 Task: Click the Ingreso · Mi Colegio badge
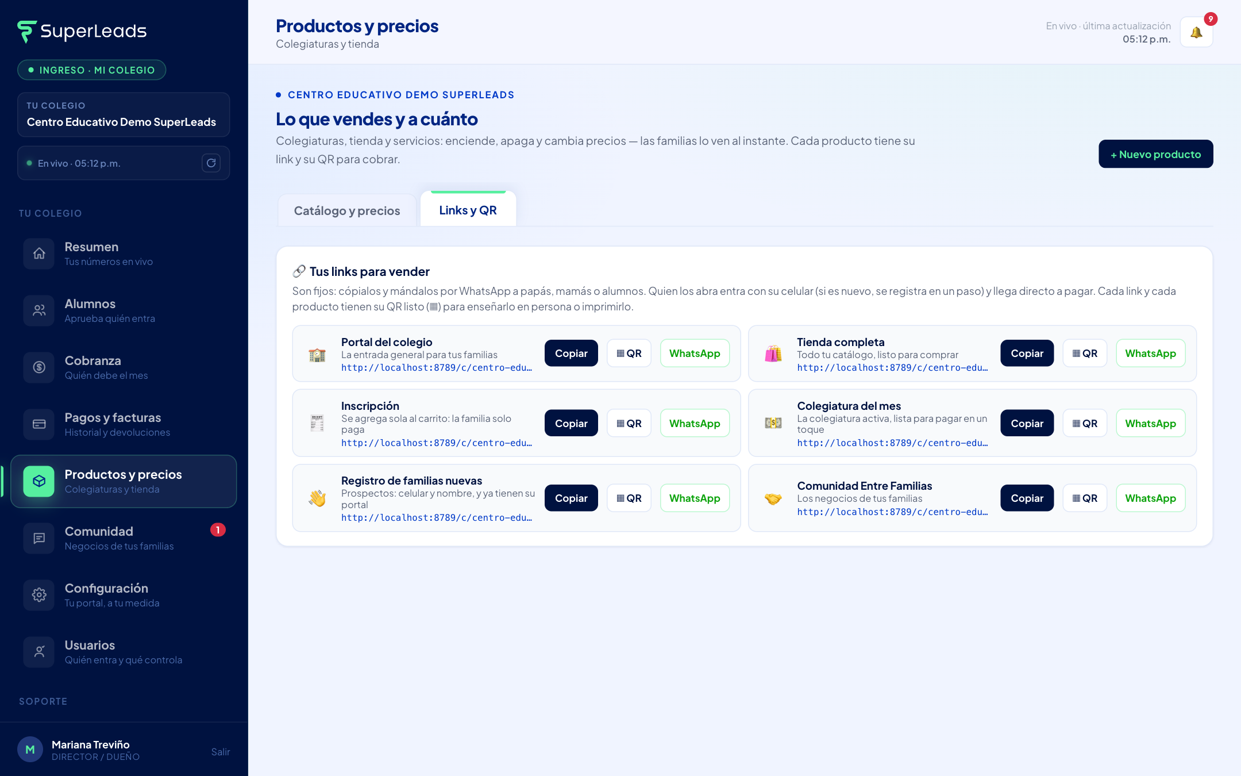coord(92,70)
